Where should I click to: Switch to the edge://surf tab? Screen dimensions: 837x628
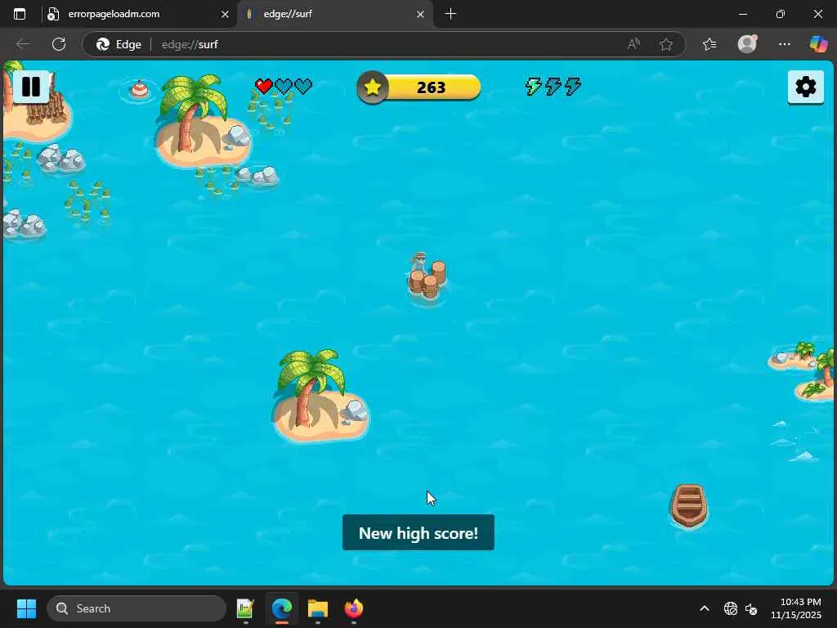tap(334, 14)
